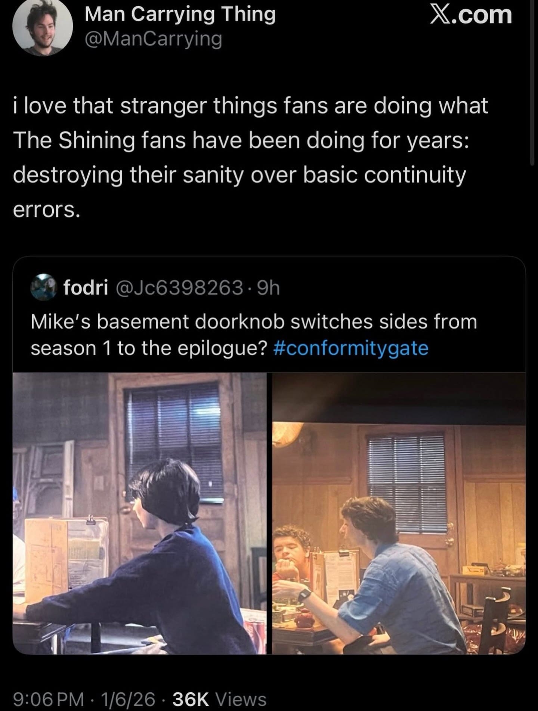Click the @Jc6398263 handle

click(179, 287)
